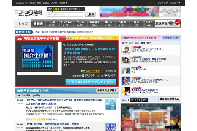This screenshot has width=197, height=131.
Task: Select 登録中ch/コミュニティの番組(0) tab
Action: click(x=141, y=38)
